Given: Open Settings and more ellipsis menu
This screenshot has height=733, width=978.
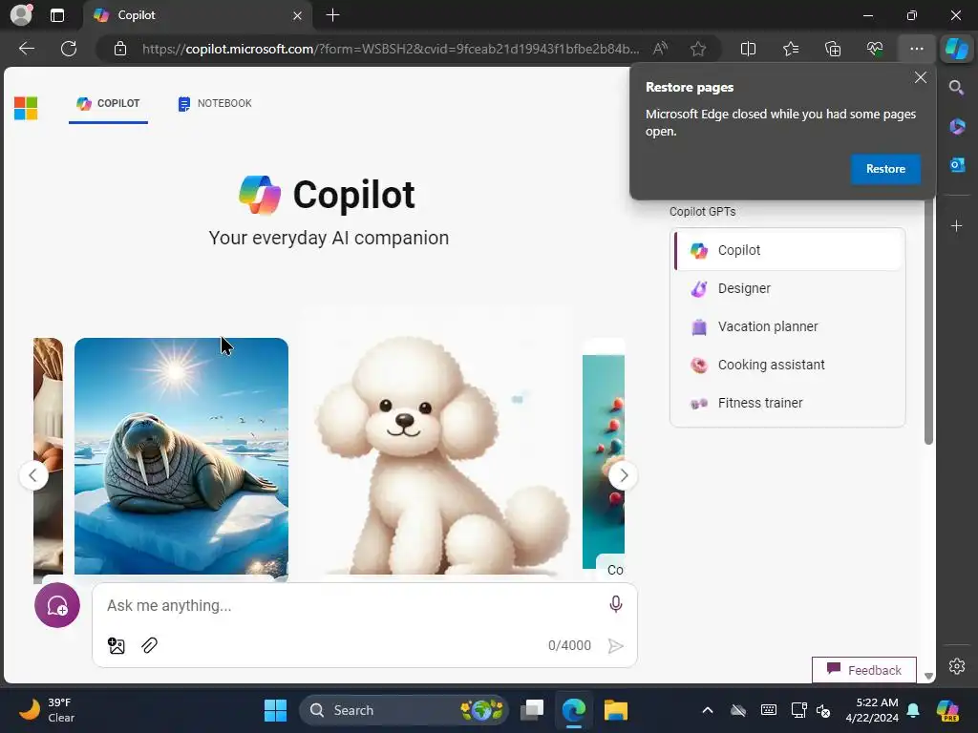Looking at the screenshot, I should point(916,49).
